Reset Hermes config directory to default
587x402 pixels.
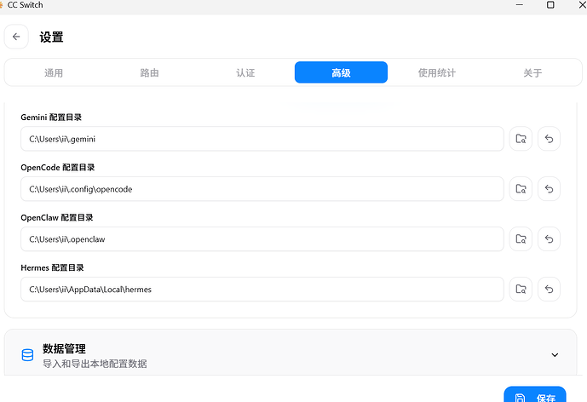click(x=549, y=290)
